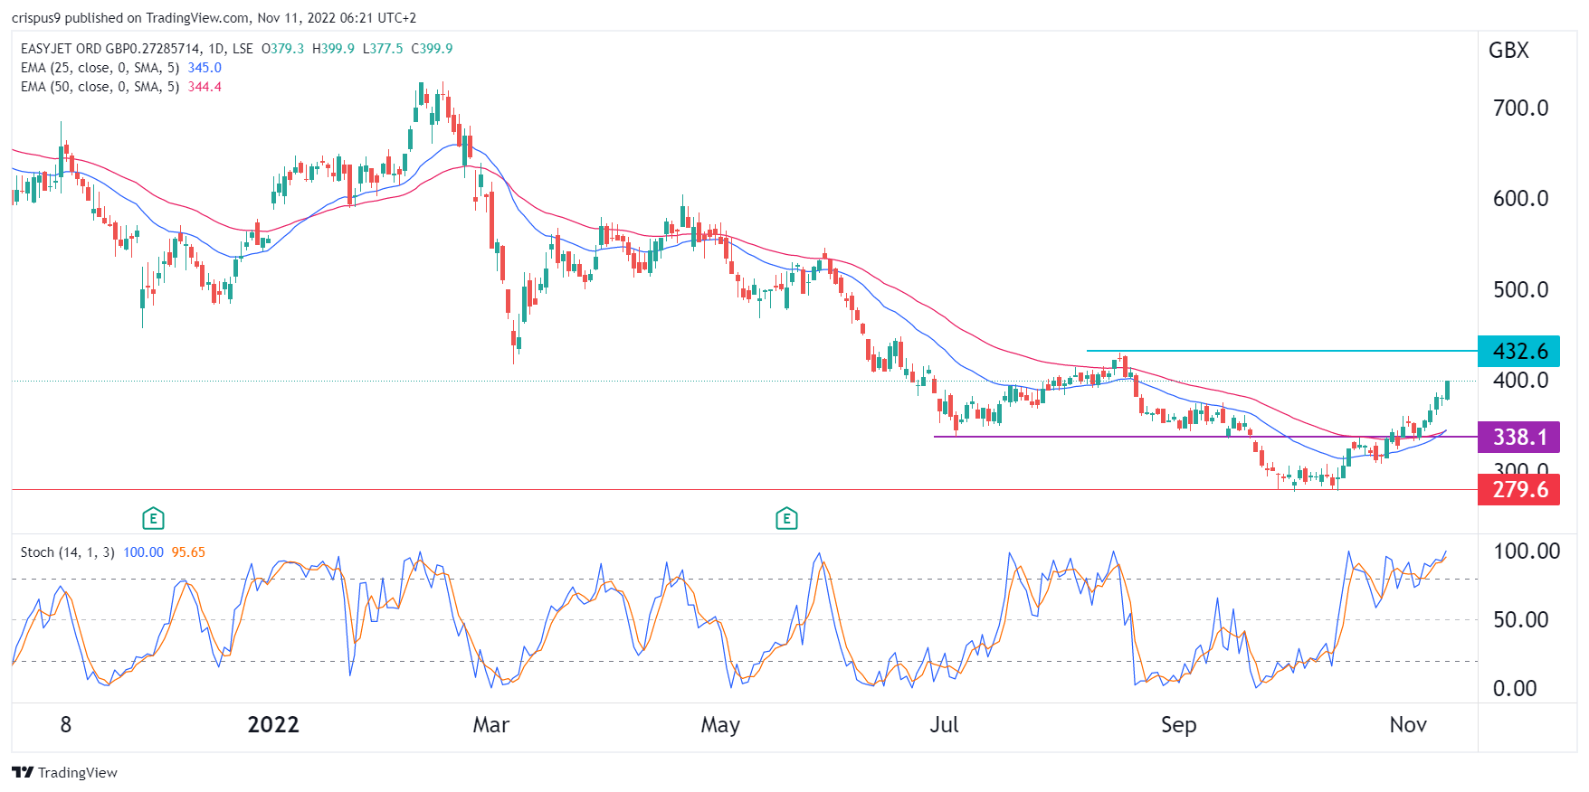Image resolution: width=1589 pixels, height=792 pixels.
Task: Click the 700.0 price axis label
Action: pos(1520,108)
